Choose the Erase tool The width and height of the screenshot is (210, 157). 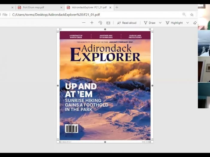point(195,23)
